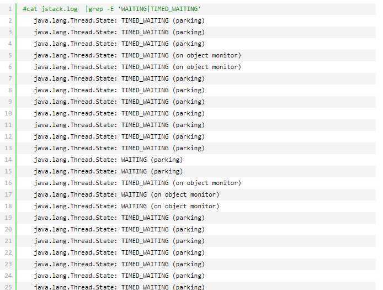Click the code on line 3

(x=119, y=32)
